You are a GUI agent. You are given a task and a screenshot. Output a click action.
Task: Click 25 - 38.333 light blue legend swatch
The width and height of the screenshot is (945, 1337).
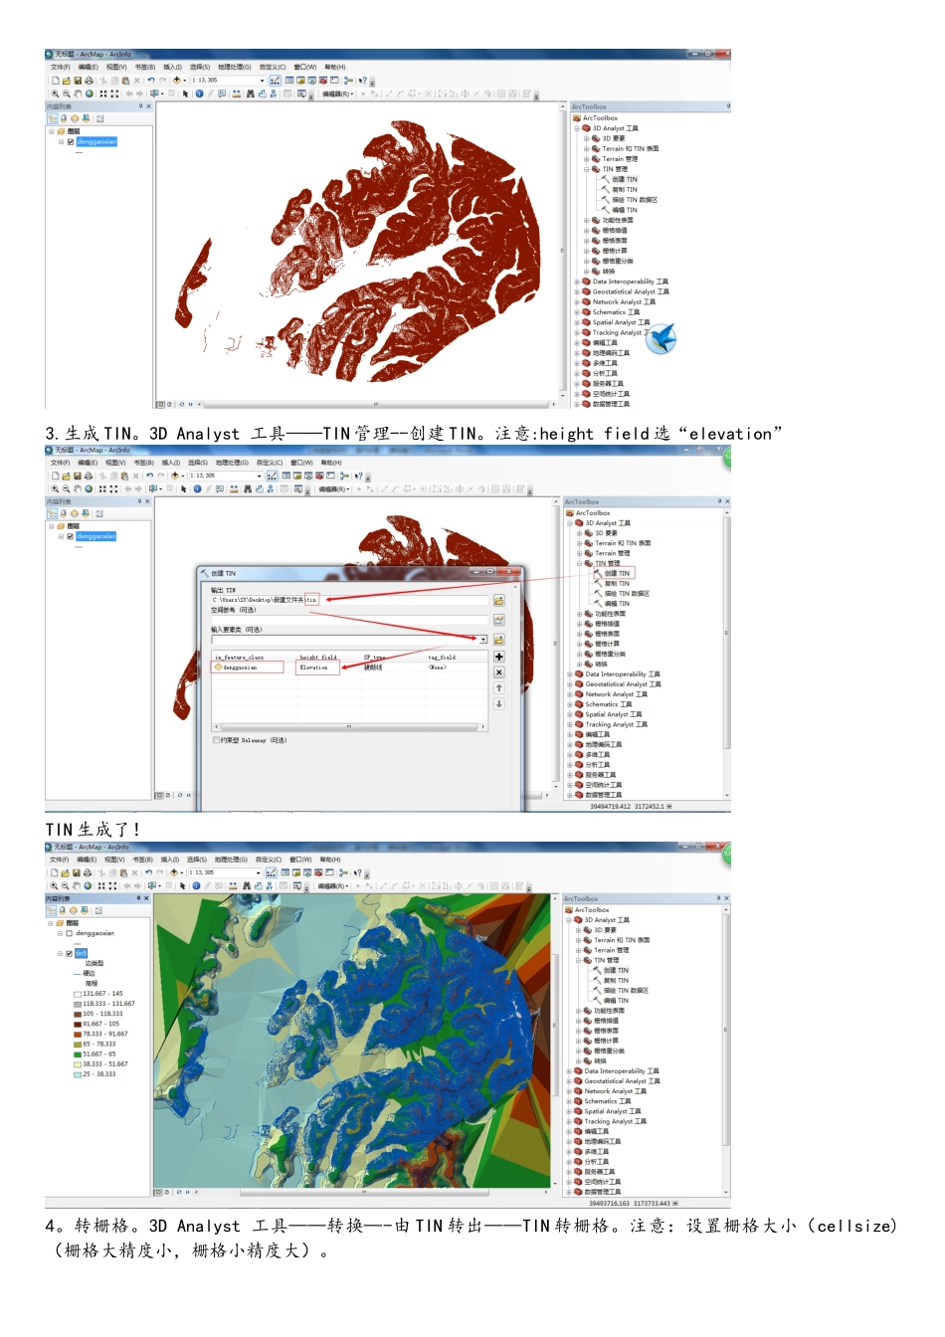click(78, 1074)
